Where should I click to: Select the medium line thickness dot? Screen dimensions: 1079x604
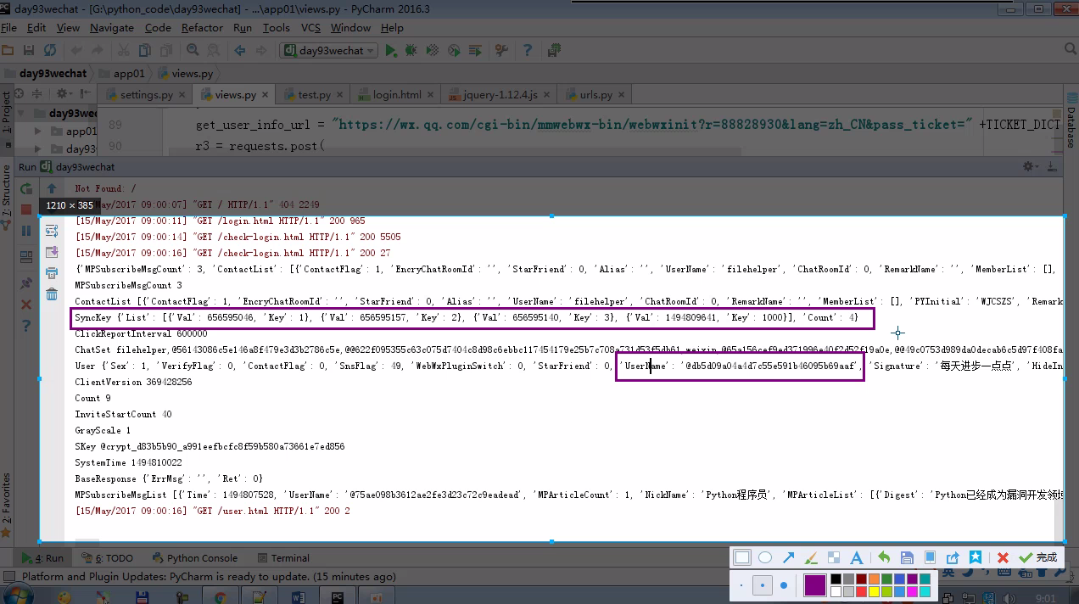click(x=763, y=585)
